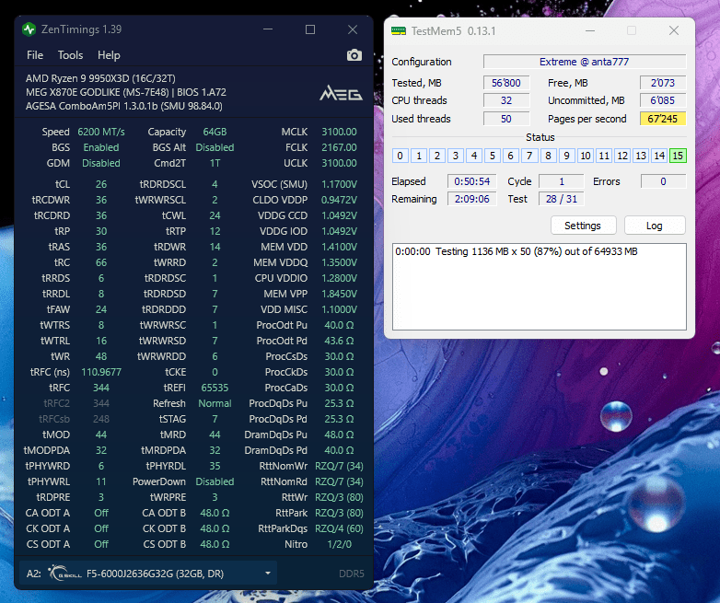Click the Elapsed time 0:50:54 field

click(x=472, y=181)
